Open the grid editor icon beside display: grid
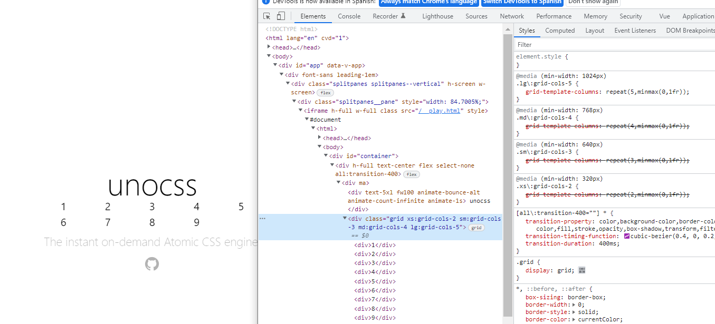This screenshot has width=715, height=324. 581,270
